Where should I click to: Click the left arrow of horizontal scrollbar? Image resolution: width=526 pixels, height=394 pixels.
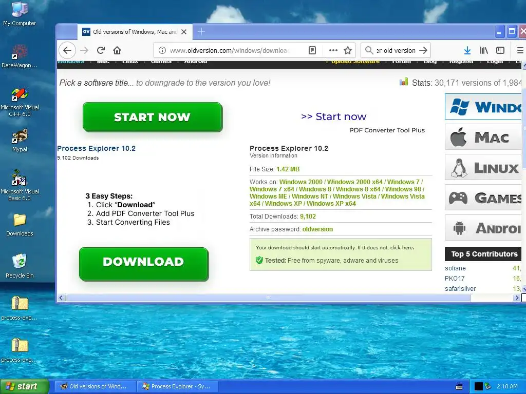61,298
